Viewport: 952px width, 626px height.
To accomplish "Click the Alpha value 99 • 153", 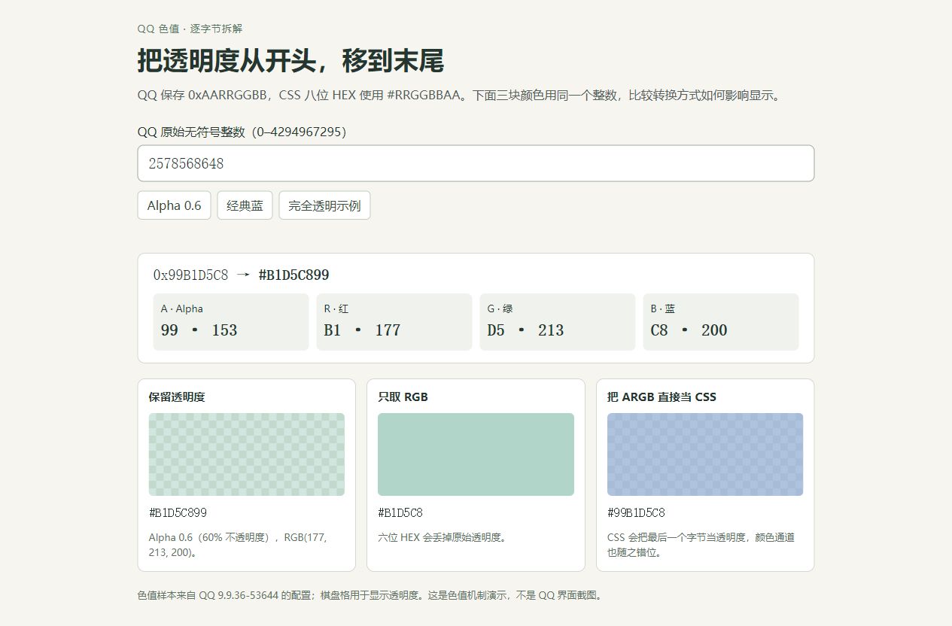I will [x=199, y=330].
